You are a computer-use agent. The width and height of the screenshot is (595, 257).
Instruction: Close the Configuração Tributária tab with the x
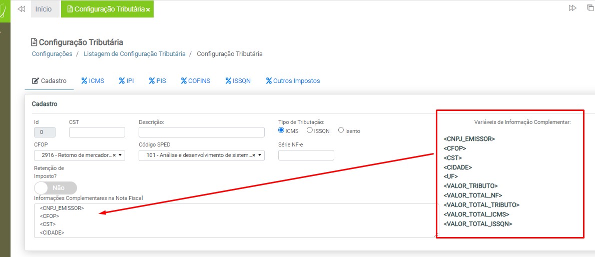click(x=148, y=10)
